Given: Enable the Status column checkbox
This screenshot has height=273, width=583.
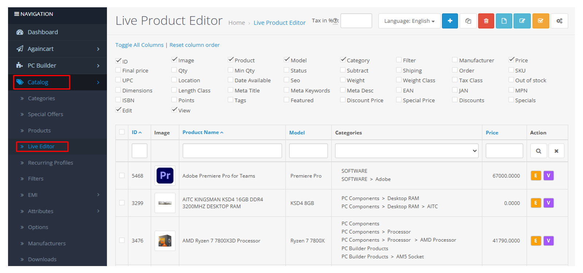Looking at the screenshot, I should point(286,70).
